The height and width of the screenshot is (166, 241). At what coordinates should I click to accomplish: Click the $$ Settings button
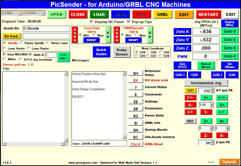coord(136,102)
